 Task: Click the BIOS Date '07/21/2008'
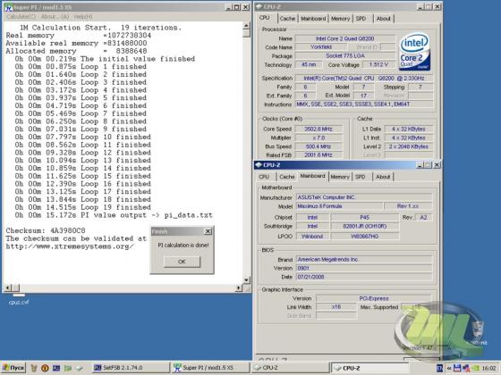pos(364,277)
